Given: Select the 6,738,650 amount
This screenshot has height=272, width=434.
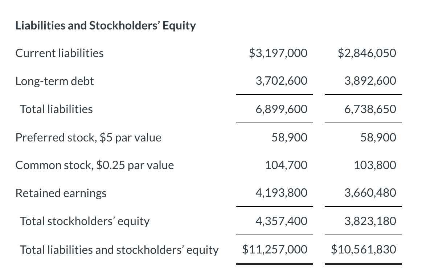Looking at the screenshot, I should [370, 109].
